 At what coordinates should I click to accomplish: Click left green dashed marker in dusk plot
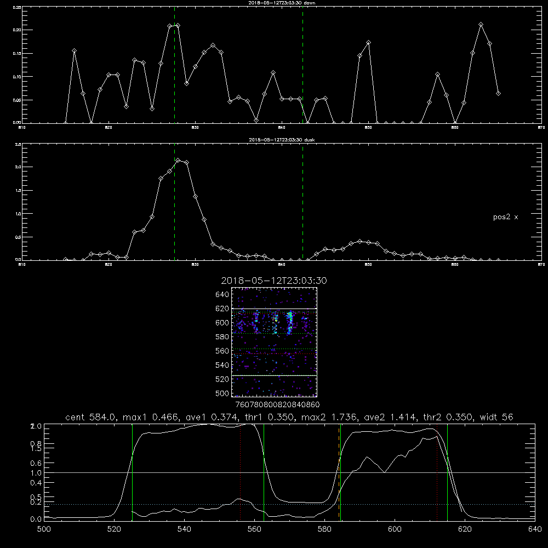[x=175, y=202]
